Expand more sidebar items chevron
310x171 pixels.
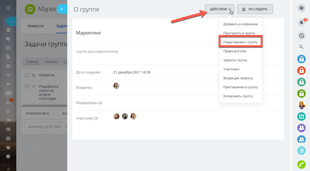pyautogui.click(x=8, y=156)
